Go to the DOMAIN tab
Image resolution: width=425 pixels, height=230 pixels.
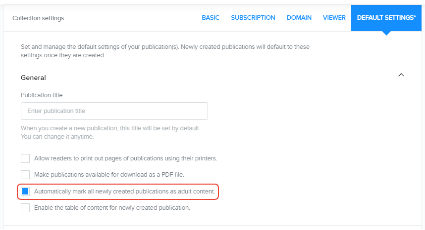click(x=299, y=18)
